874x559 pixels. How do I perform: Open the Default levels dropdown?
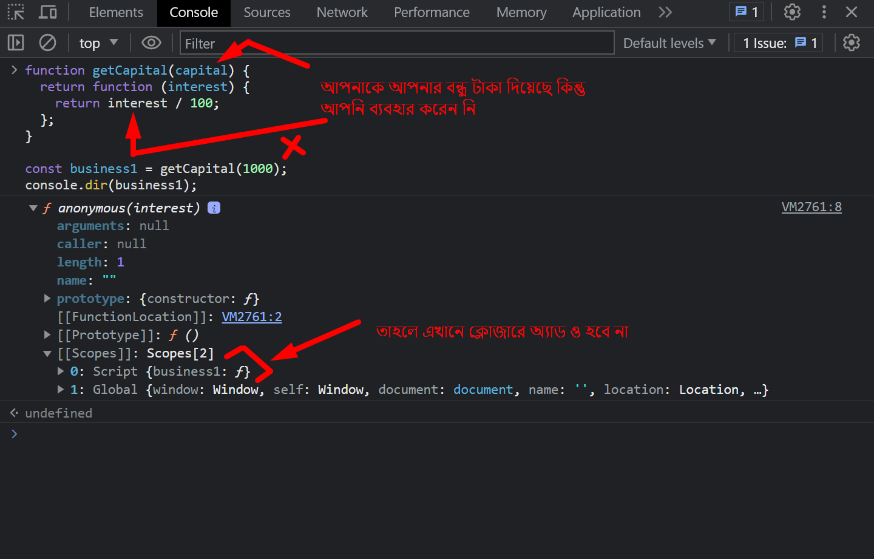[669, 43]
